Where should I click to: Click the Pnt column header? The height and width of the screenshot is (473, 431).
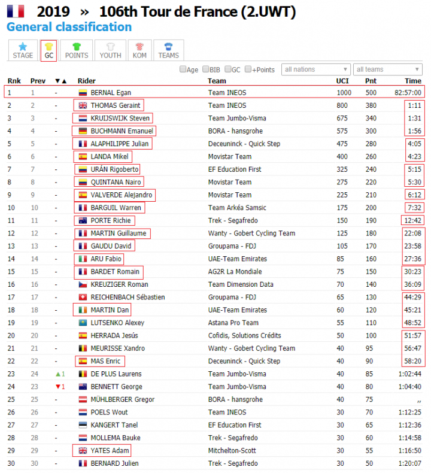pos(371,81)
